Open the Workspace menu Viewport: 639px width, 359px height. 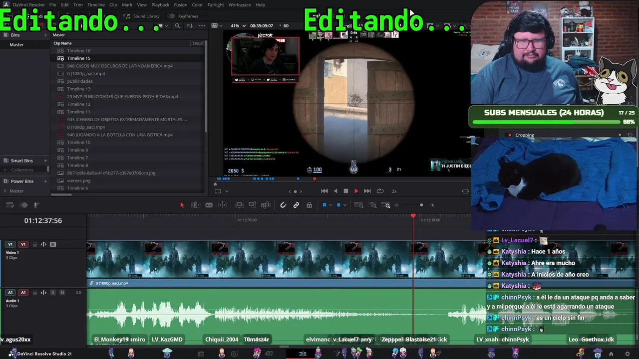click(240, 4)
